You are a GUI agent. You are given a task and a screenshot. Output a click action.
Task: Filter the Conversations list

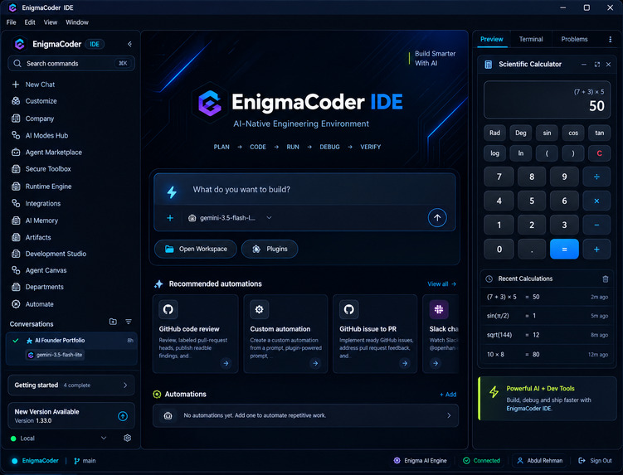point(129,322)
